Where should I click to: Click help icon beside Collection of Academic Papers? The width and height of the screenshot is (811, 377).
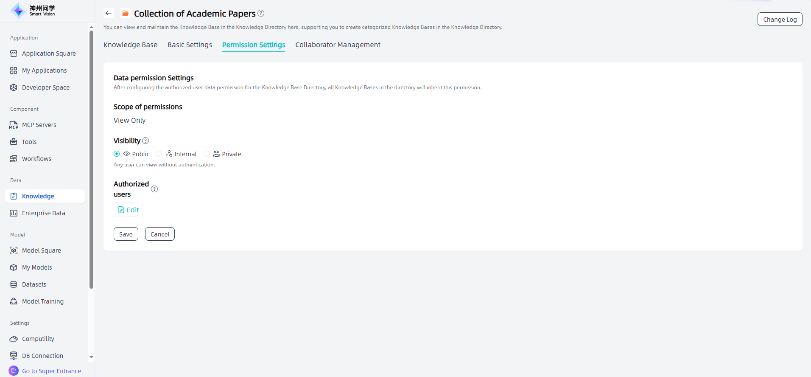point(261,13)
